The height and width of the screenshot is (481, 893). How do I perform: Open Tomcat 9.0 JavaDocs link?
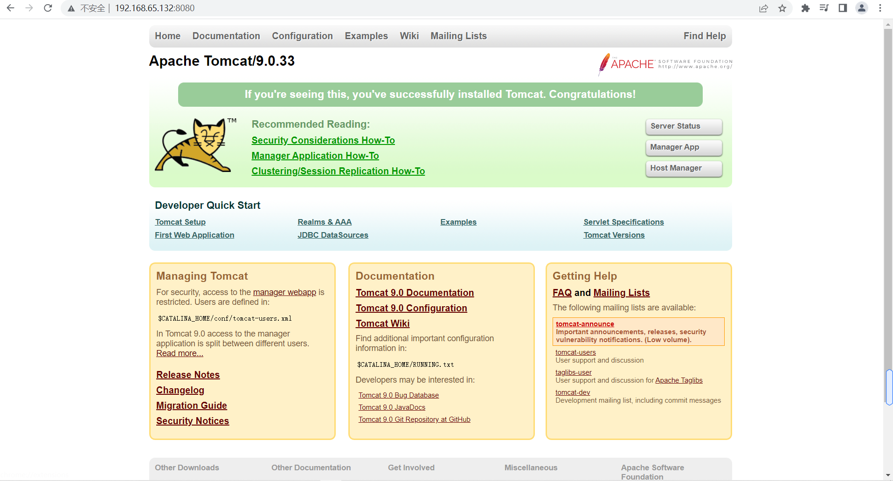(x=392, y=407)
